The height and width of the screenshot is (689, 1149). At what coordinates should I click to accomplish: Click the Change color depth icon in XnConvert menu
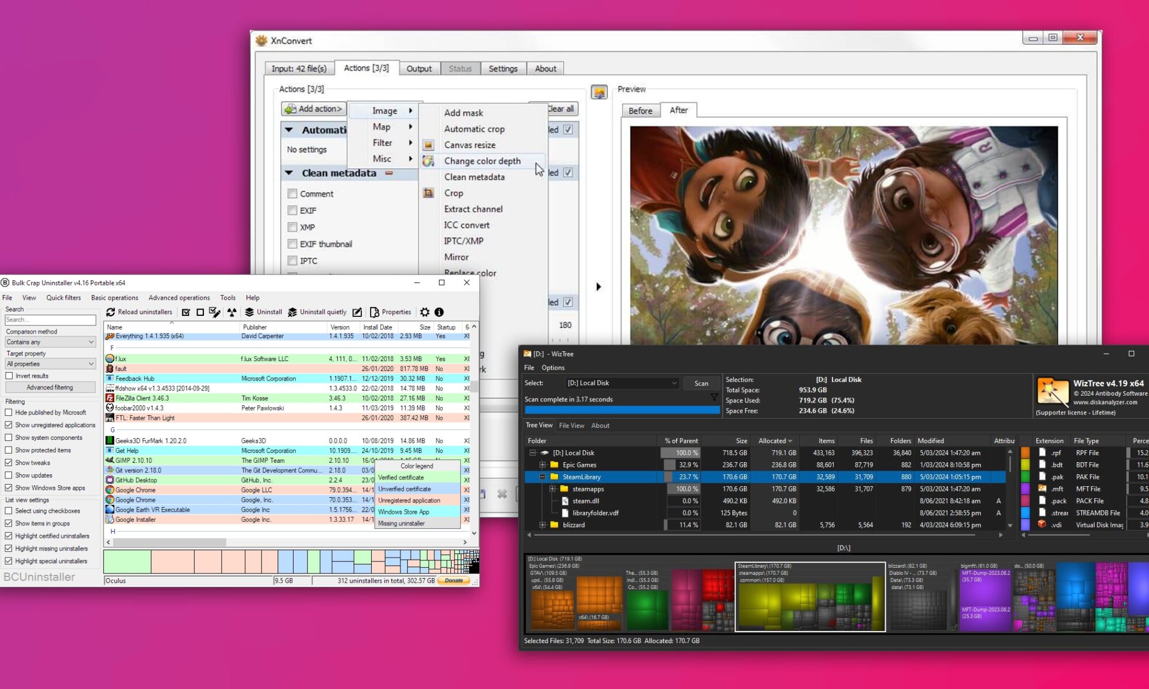428,161
